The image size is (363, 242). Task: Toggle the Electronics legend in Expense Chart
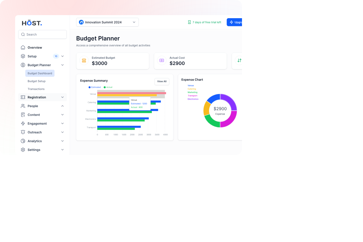coord(193,99)
